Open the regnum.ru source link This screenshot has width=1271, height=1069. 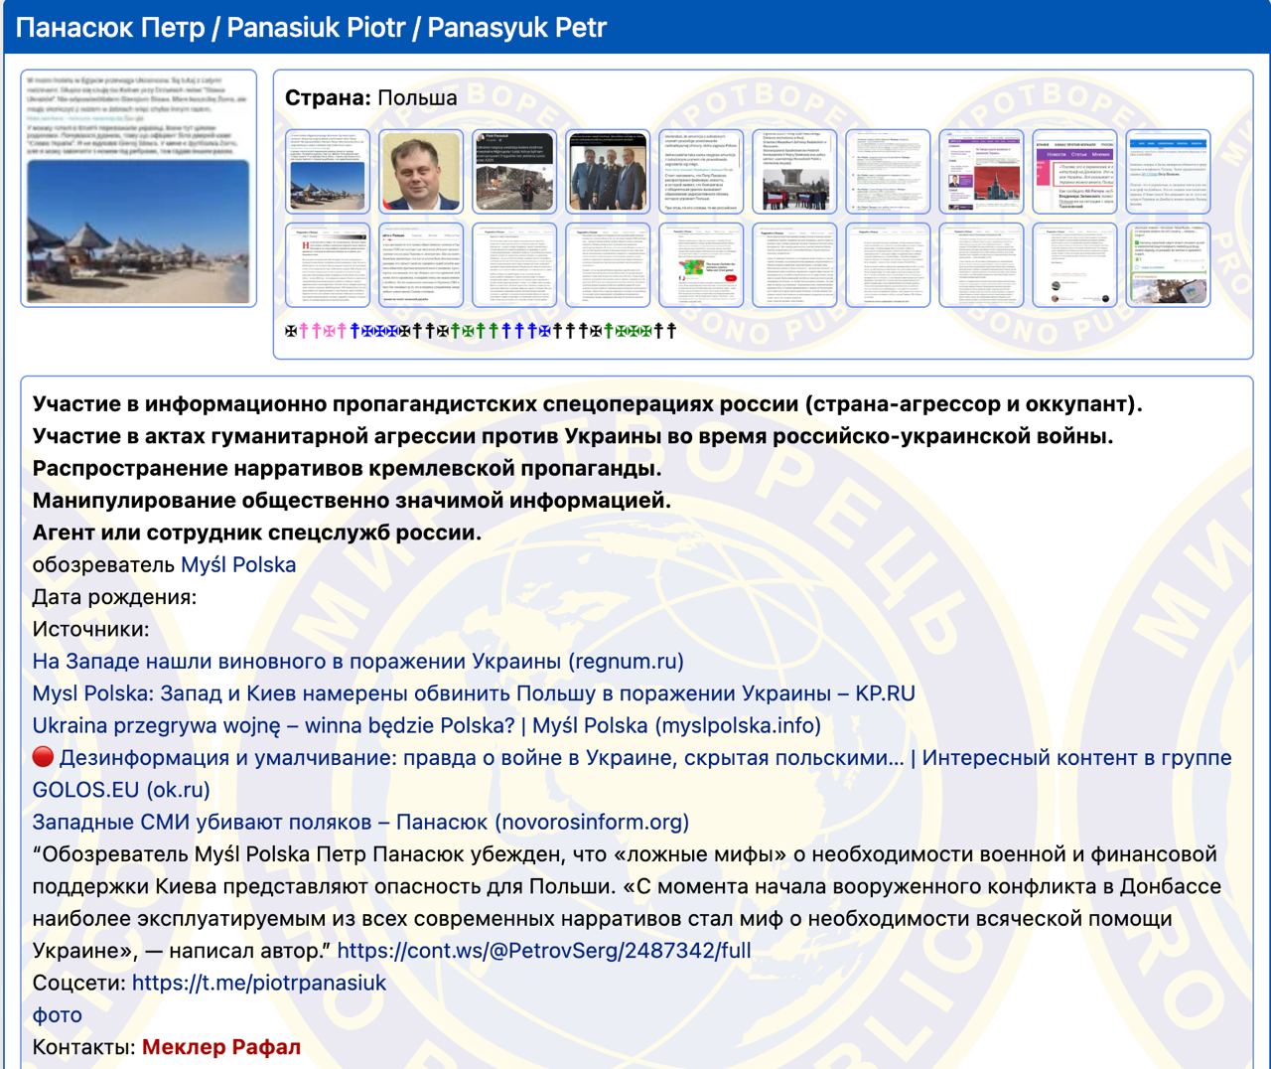pyautogui.click(x=357, y=662)
